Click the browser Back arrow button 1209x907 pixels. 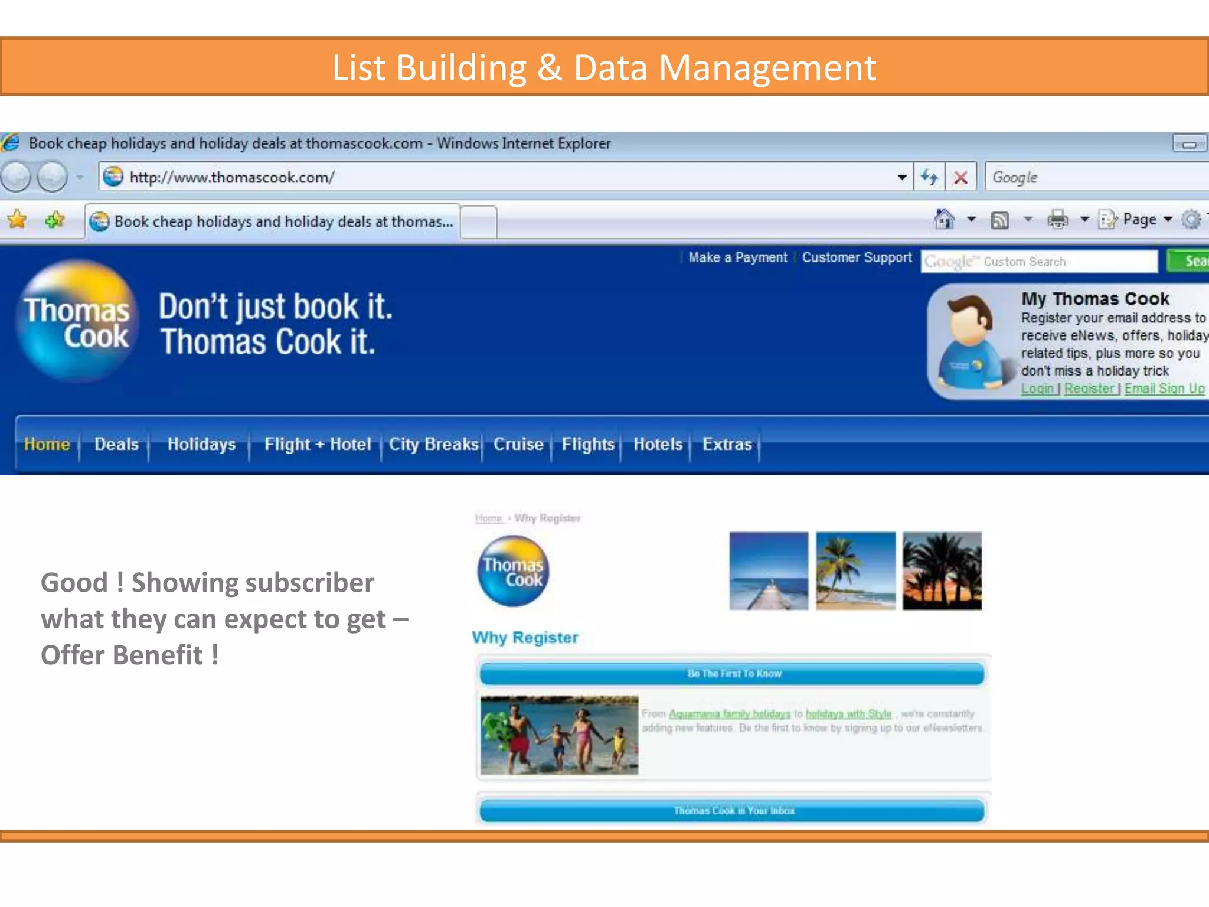pos(16,177)
